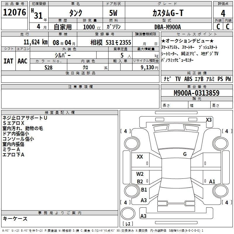Viewport: 234px width, 234px height.
Task: Select B1 mark on diagram
Action: point(144,190)
